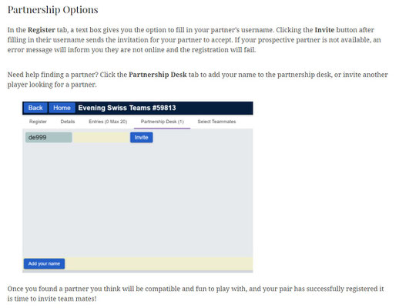The image size is (399, 308).
Task: Click bold Partnership Desk text in the paragraph
Action: point(158,75)
